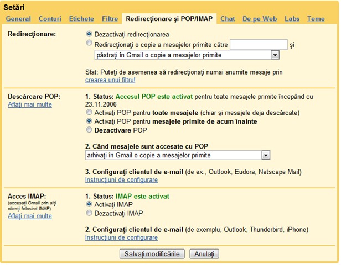Click the Descărcare POP: section label
This screenshot has width=341, height=265.
click(x=34, y=97)
